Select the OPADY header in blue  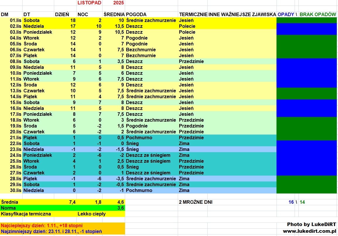(286, 14)
